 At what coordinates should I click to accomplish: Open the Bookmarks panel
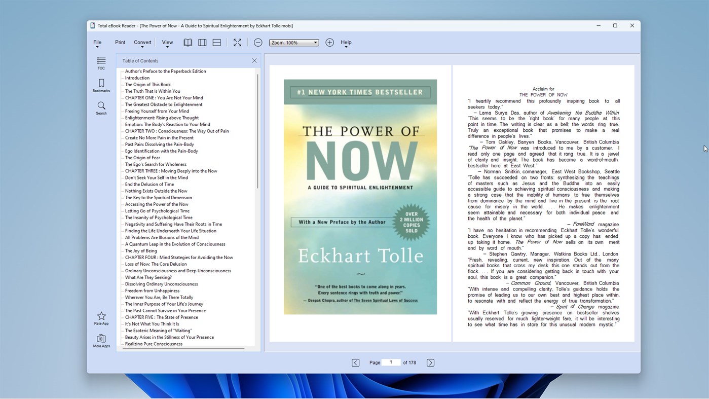pos(101,85)
